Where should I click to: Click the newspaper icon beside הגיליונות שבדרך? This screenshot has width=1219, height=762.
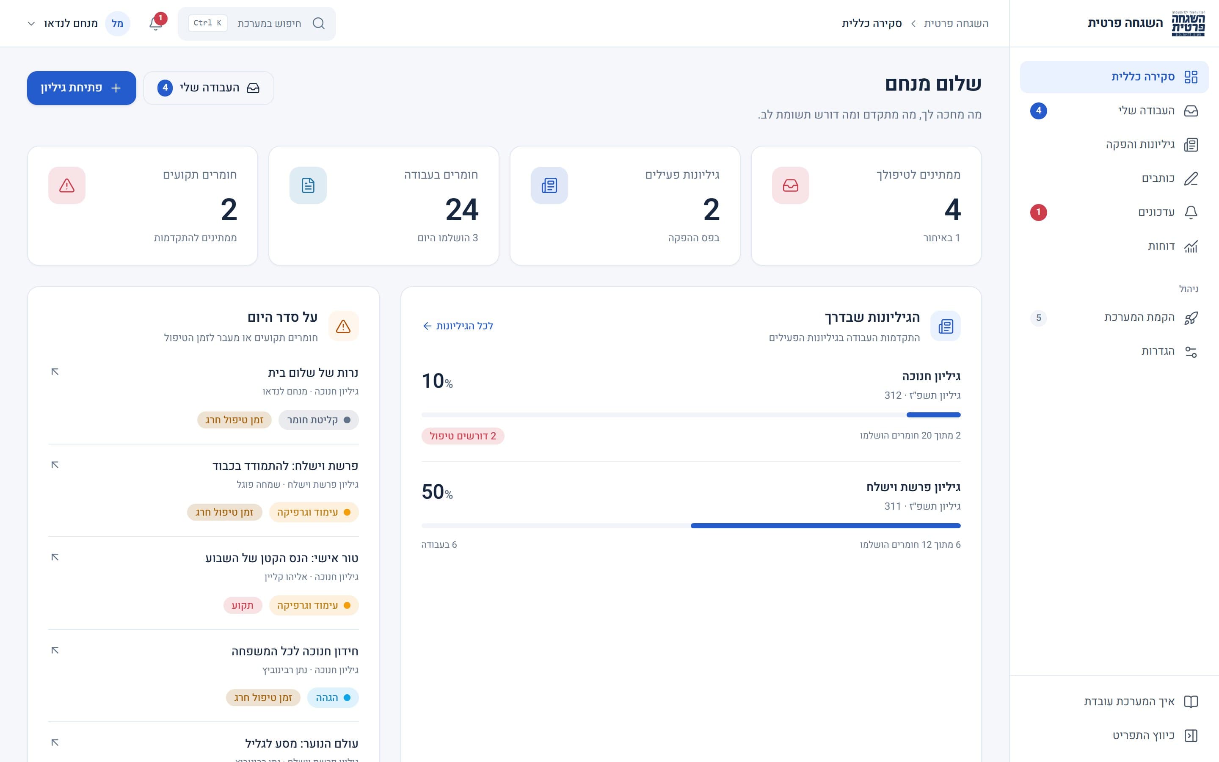tap(946, 326)
